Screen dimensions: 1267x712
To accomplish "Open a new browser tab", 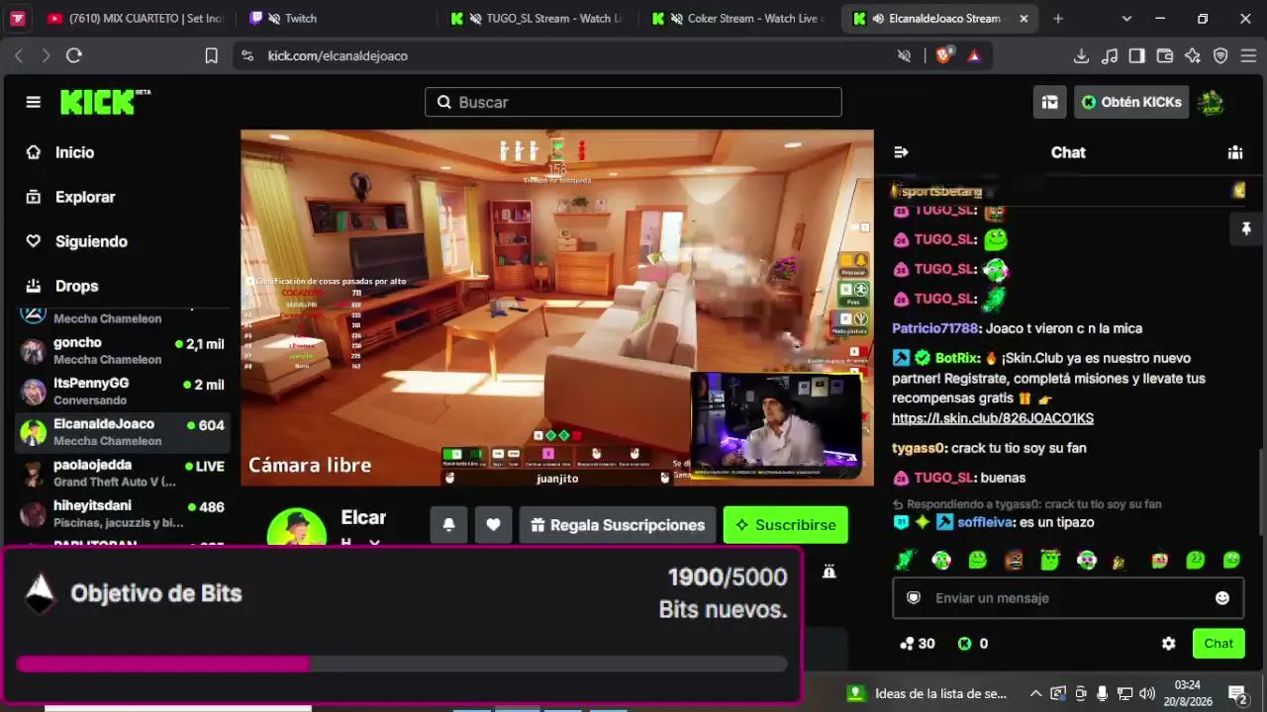I will pyautogui.click(x=1058, y=19).
